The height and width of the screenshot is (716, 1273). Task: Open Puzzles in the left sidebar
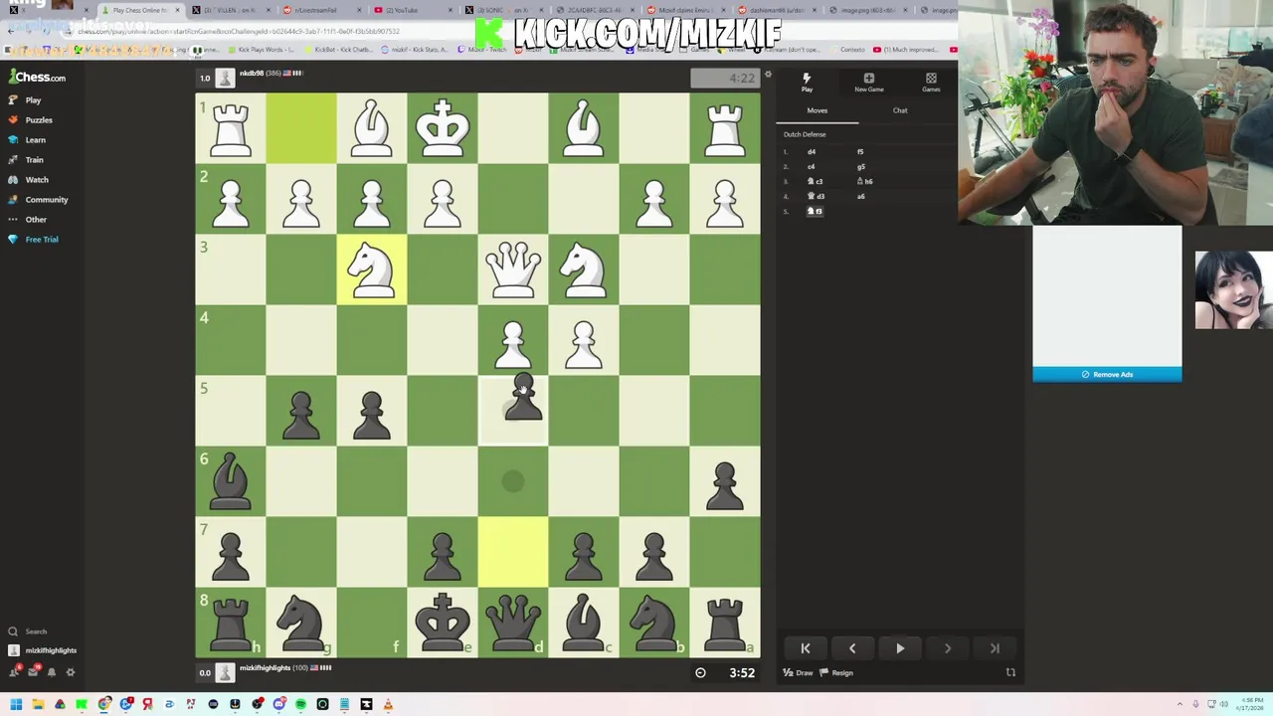[x=39, y=120]
